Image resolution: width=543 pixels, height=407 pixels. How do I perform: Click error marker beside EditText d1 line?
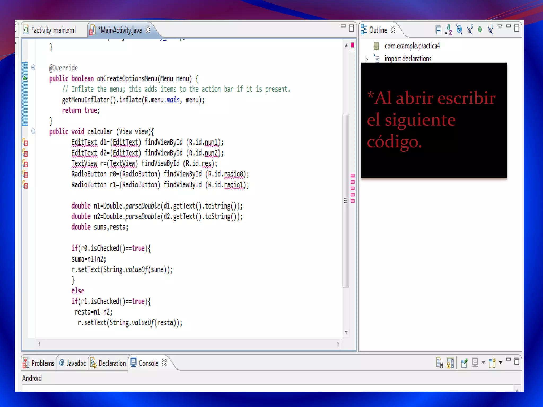[x=25, y=143]
